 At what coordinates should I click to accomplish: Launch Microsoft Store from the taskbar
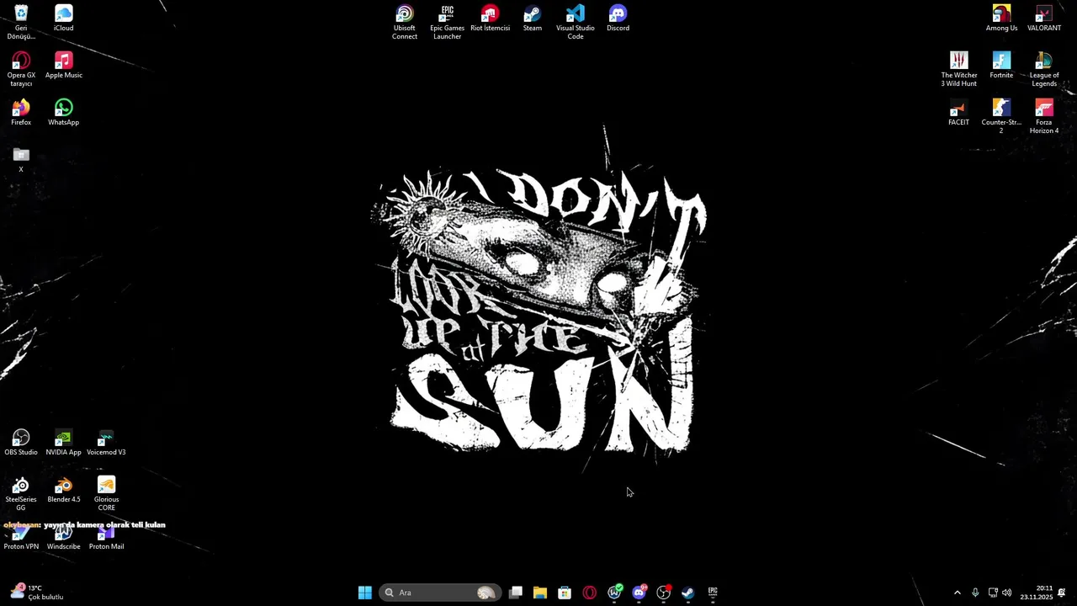coord(565,593)
